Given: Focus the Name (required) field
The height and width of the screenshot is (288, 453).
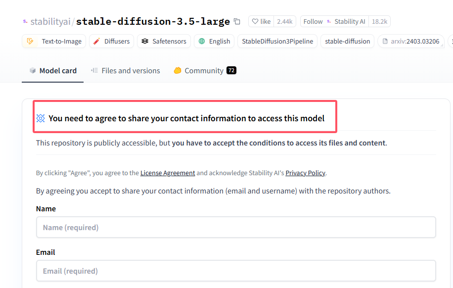Looking at the screenshot, I should coord(236,227).
